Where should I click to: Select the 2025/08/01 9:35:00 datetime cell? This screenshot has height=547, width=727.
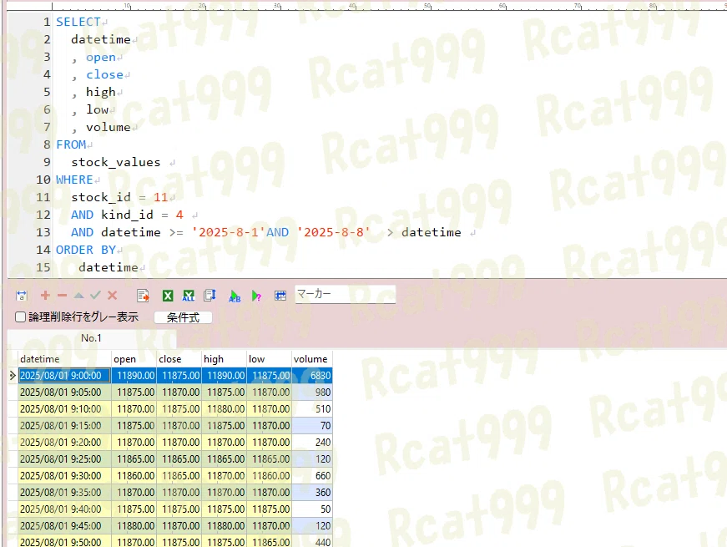pyautogui.click(x=64, y=492)
